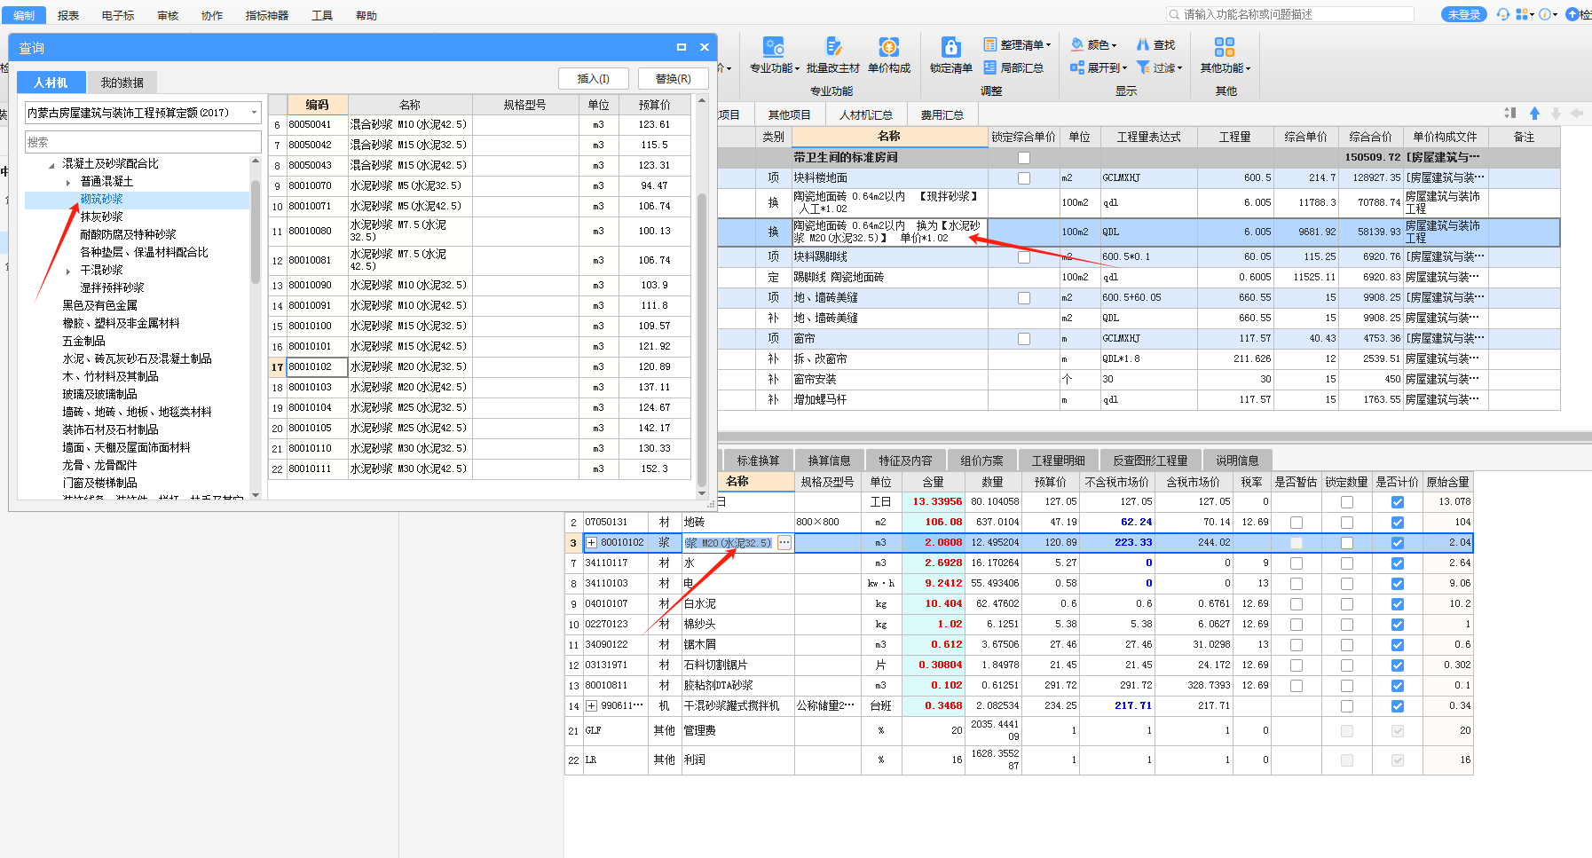Open the 反查图形工程量 tab
Image resolution: width=1592 pixels, height=858 pixels.
tap(1150, 460)
